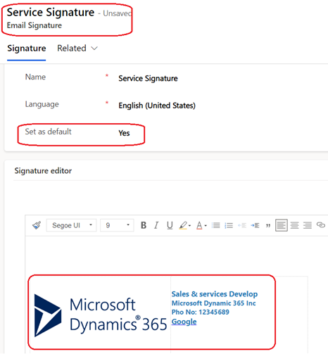Image resolution: width=328 pixels, height=354 pixels.
Task: Click the Pho No: 12345689 line
Action: coord(201,312)
